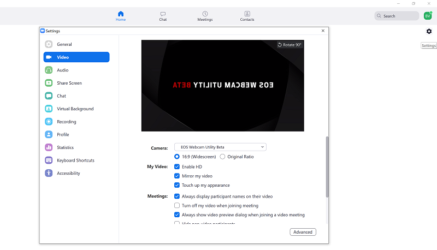Click the magnifier icon in search box
437x250 pixels.
pos(379,16)
